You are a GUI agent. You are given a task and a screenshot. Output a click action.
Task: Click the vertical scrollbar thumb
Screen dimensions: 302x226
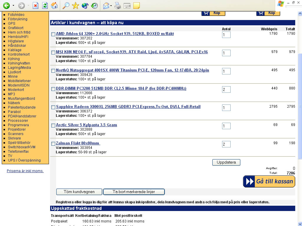(x=300, y=106)
